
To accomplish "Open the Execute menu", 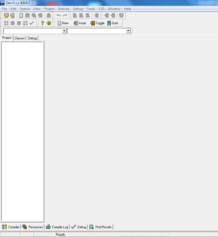I will point(64,9).
